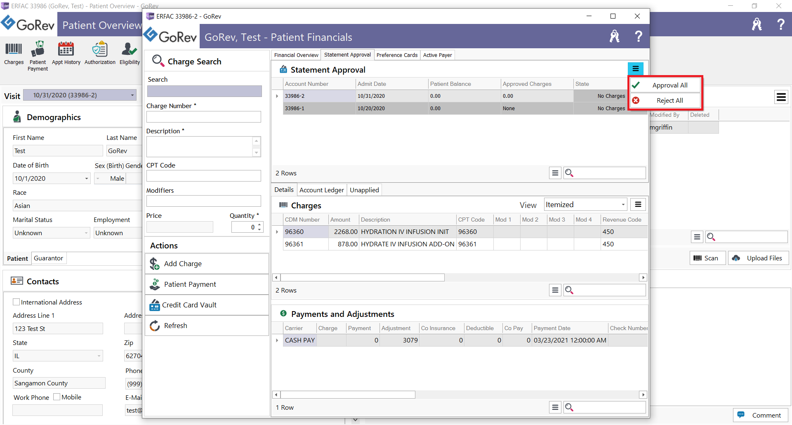The image size is (792, 425).
Task: Expand charge row 96360
Action: coord(277,232)
